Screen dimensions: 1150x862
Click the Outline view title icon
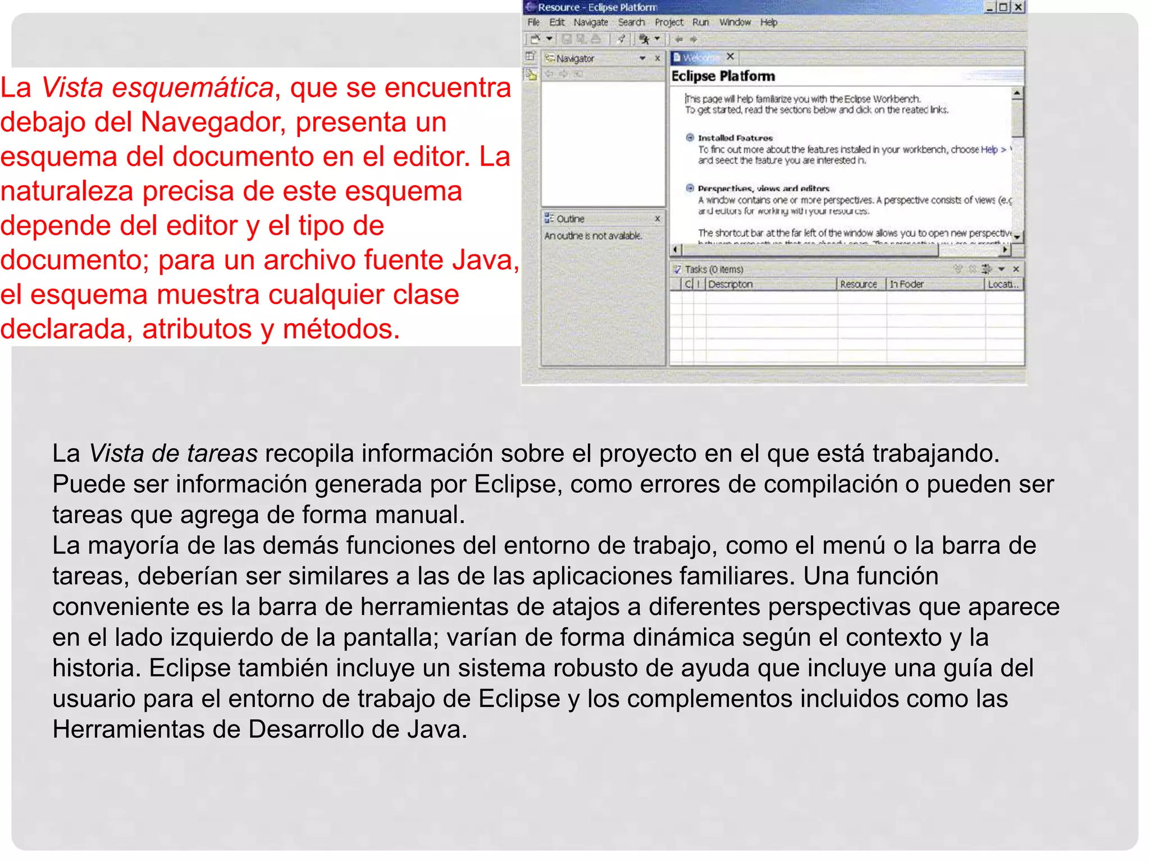(x=550, y=218)
